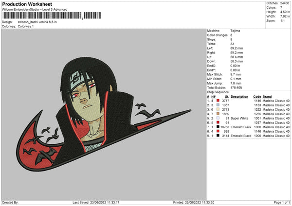Click the Code column header

257,97
